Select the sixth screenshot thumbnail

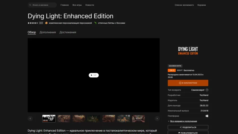tap(124, 118)
